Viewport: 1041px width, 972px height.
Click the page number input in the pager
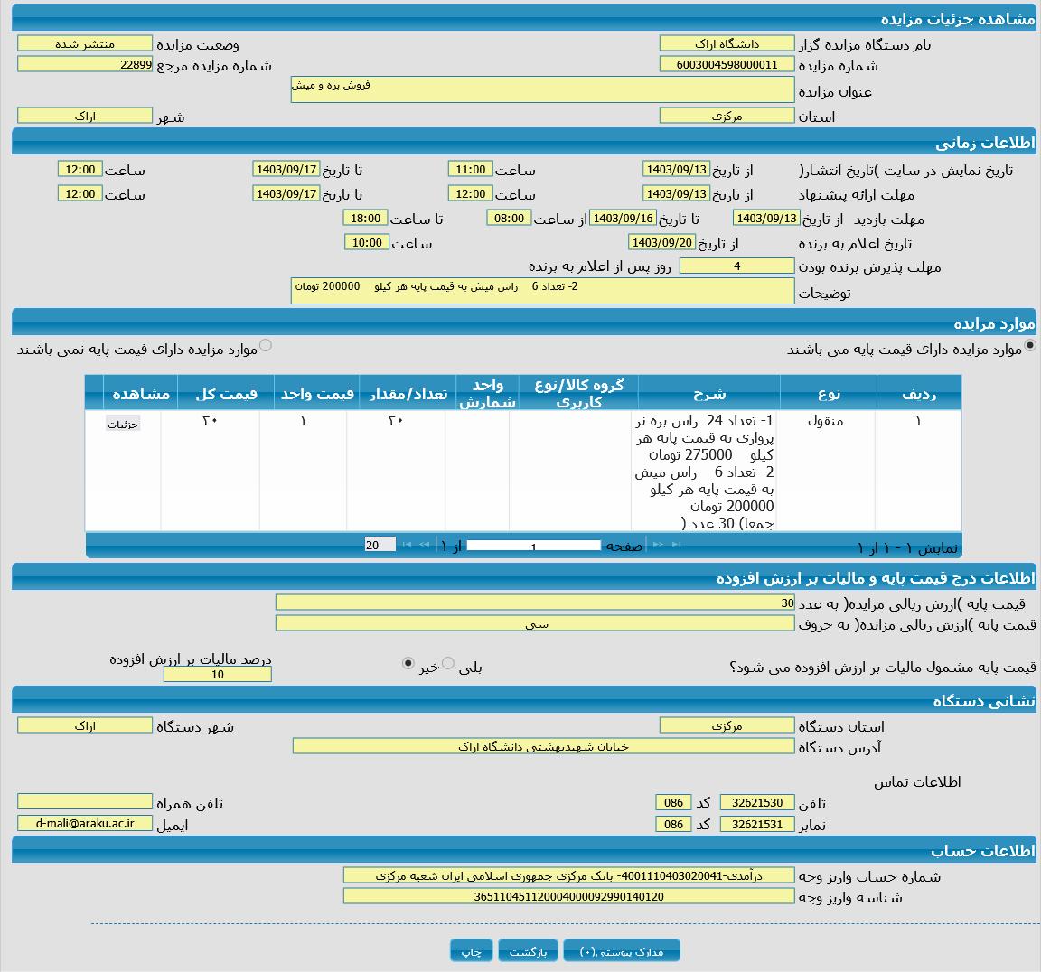coord(533,546)
